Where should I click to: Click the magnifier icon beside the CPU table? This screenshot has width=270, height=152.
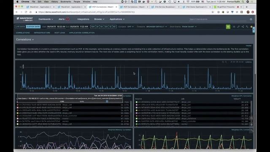(251, 118)
